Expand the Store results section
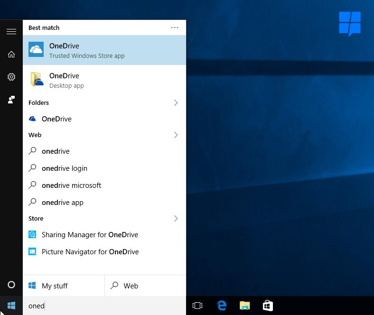Screen dimensions: 374x315 pyautogui.click(x=176, y=218)
